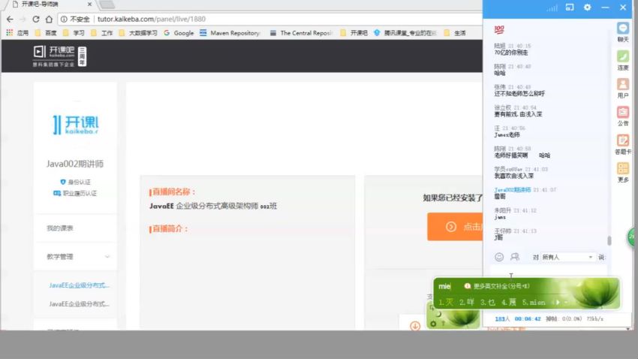Open the 聊天 chat panel icon

(622, 29)
